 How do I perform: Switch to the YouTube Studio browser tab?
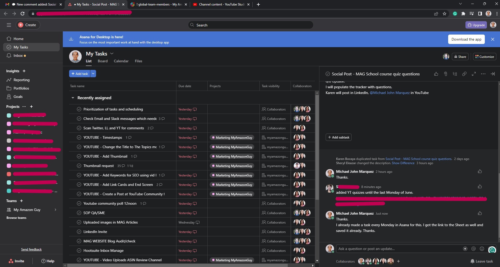pos(221,4)
